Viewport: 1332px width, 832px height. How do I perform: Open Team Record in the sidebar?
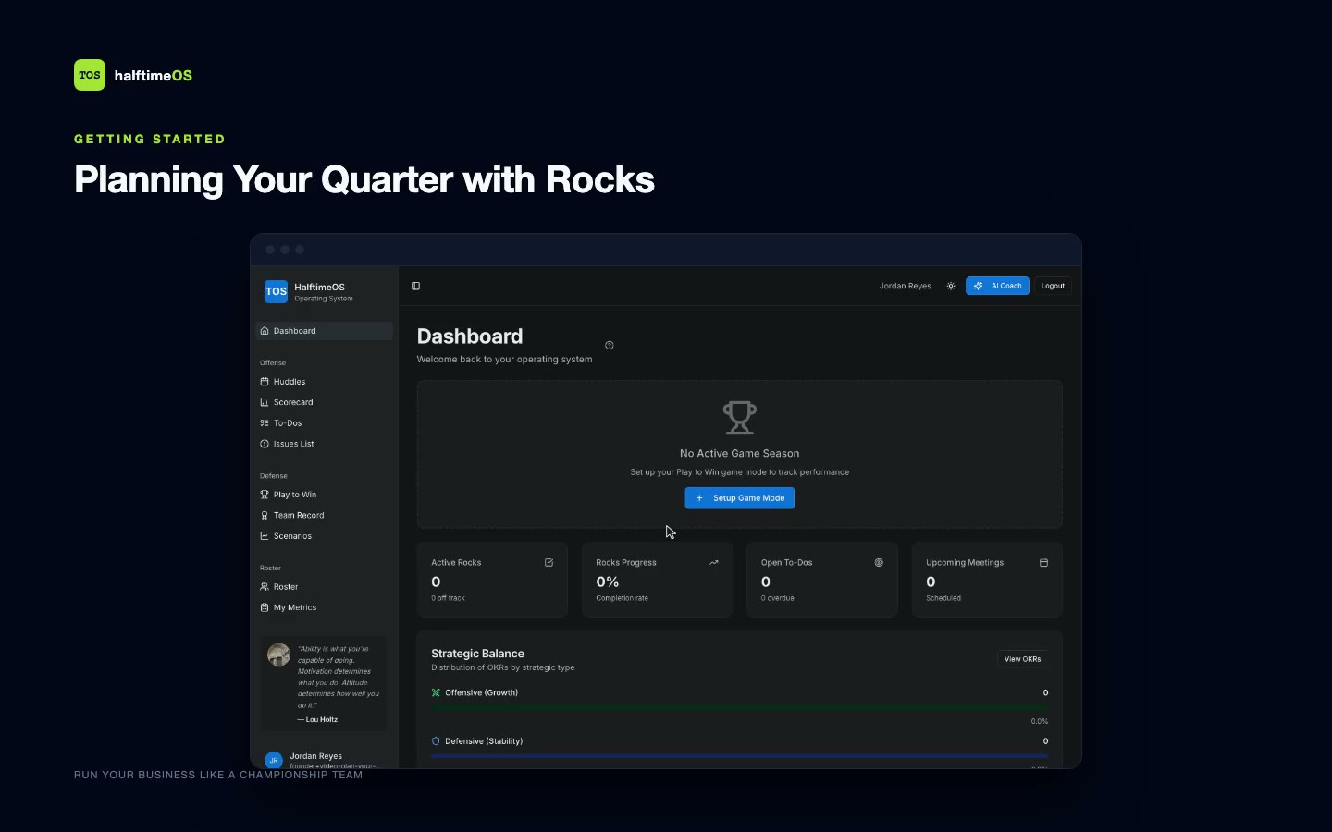click(x=324, y=515)
